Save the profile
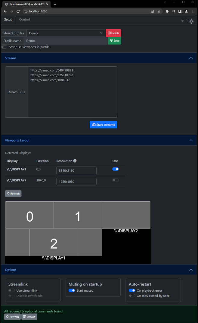This screenshot has width=198, height=323. (115, 41)
